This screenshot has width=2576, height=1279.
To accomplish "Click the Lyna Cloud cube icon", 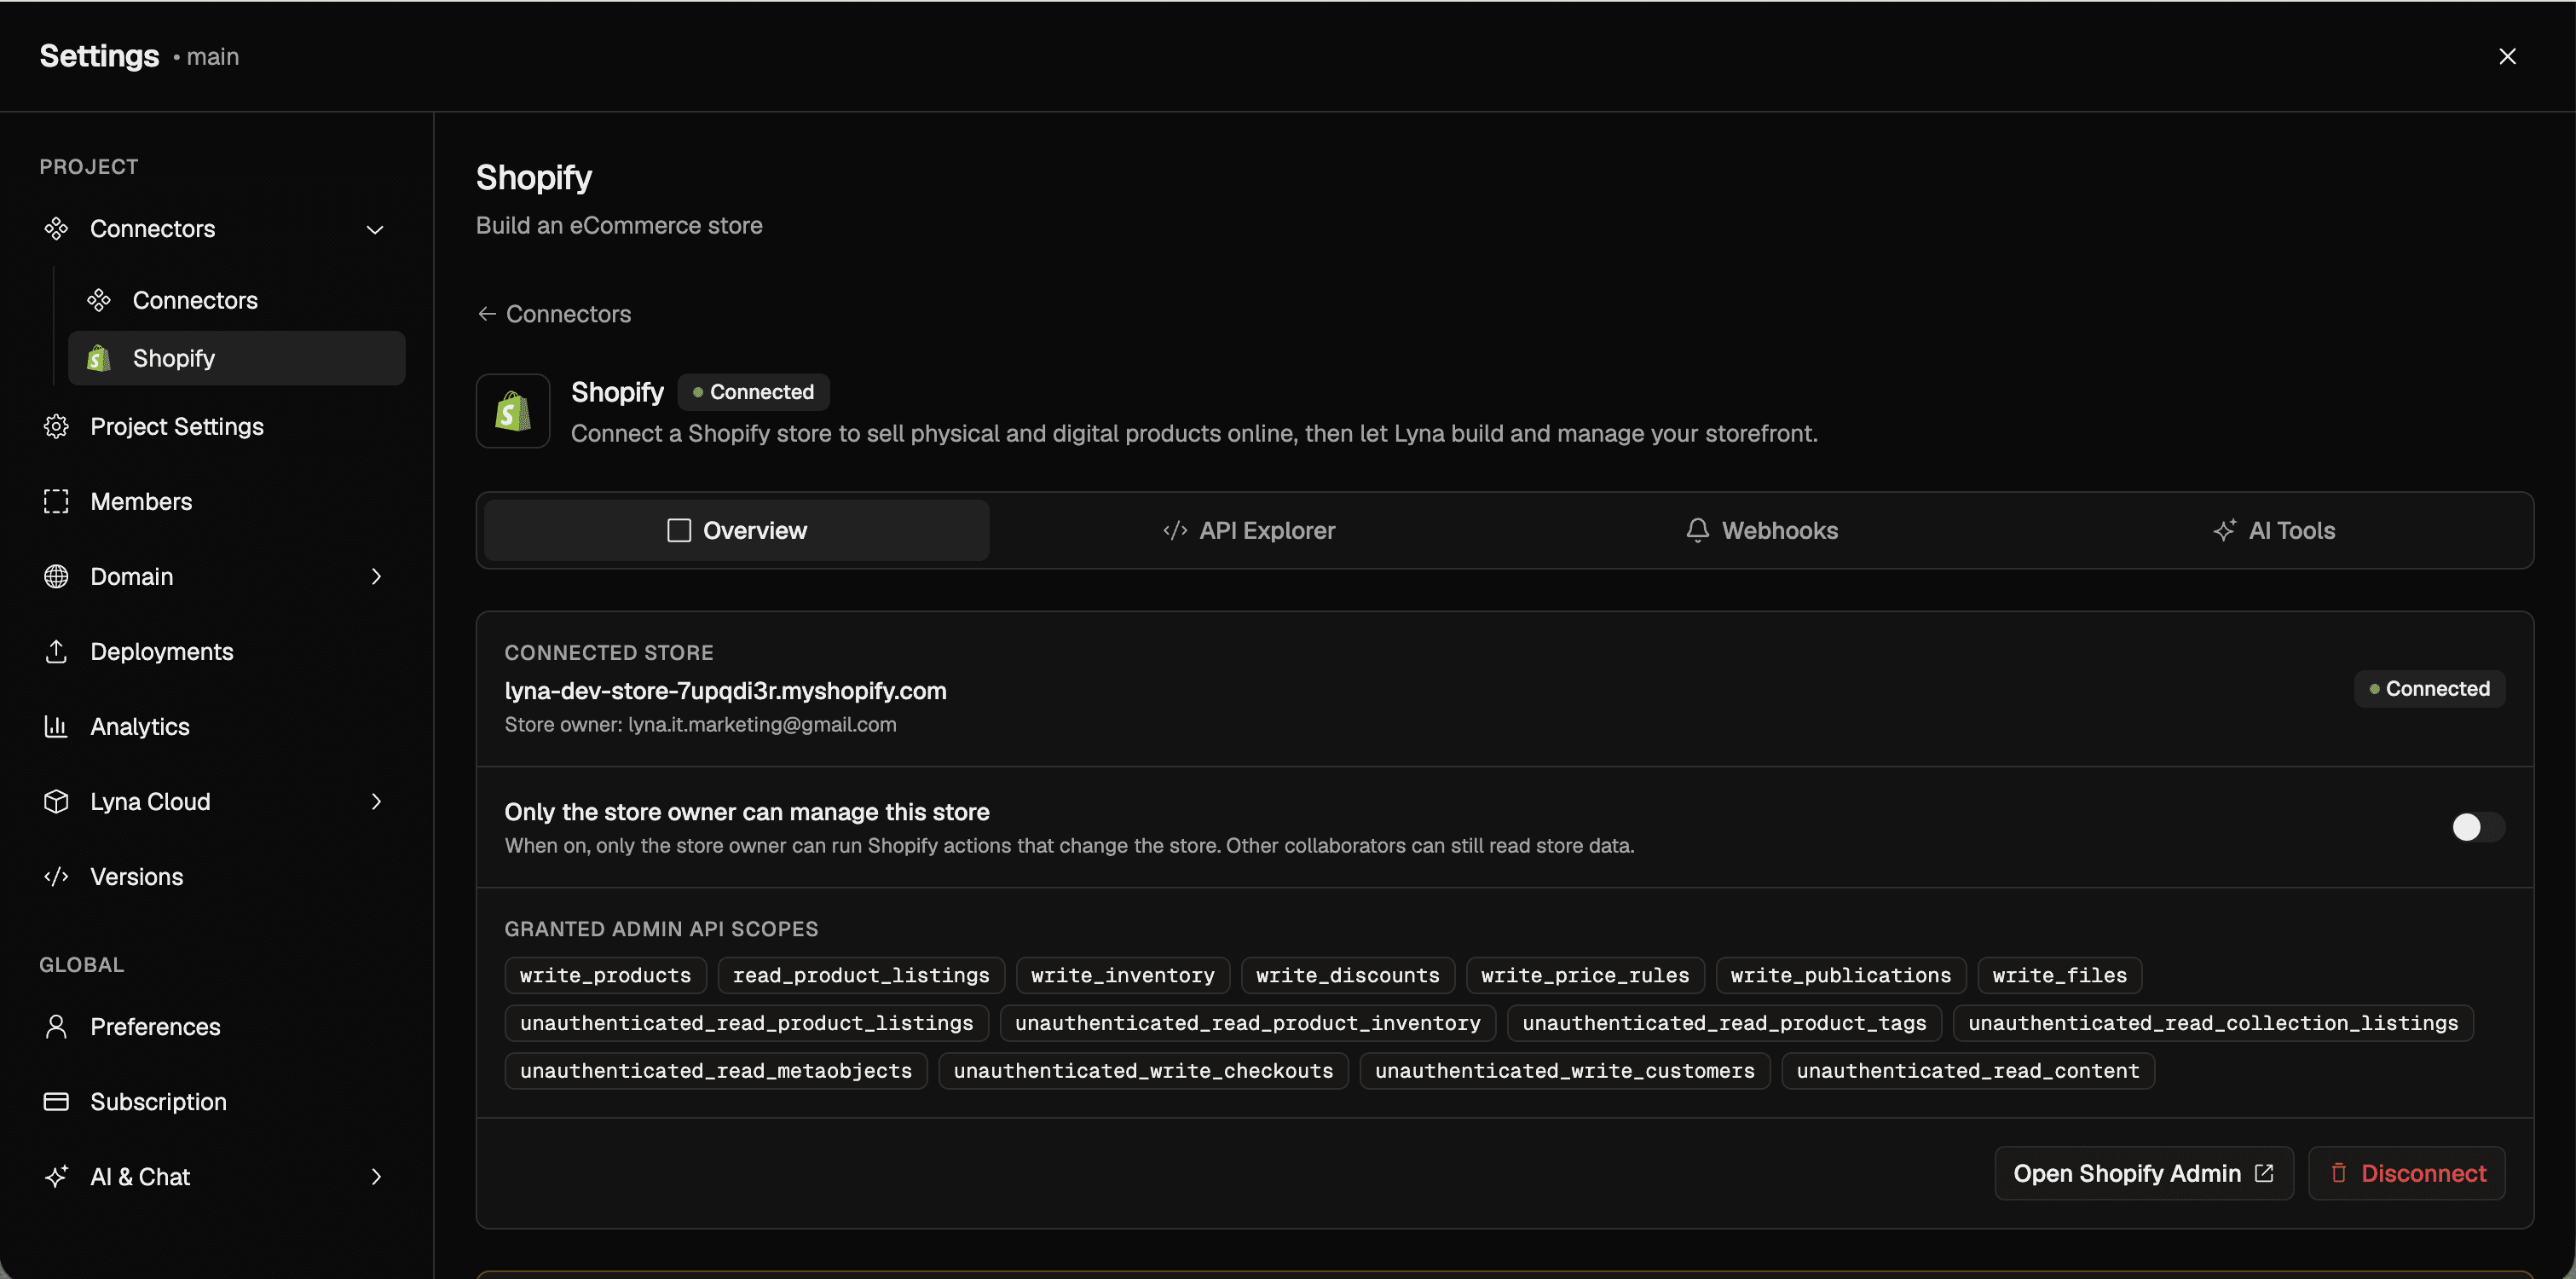I will [x=56, y=802].
